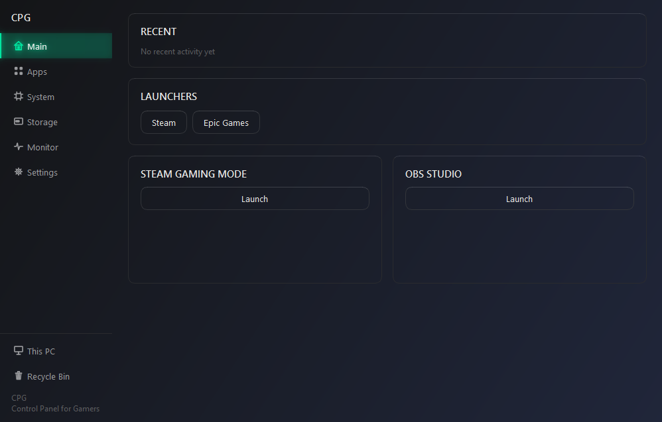Open the Monitor page
This screenshot has height=422, width=662.
[x=56, y=147]
